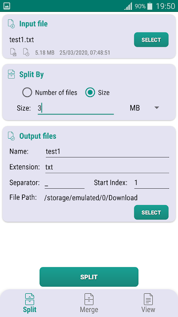Click the Start Index input field
The height and width of the screenshot is (317, 178).
pos(152,183)
